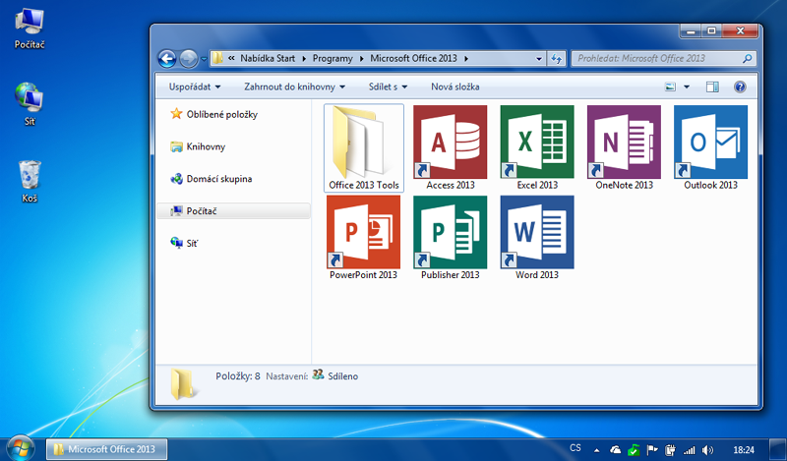Open the Access 2013 shortcut
This screenshot has height=461, width=787.
[451, 143]
